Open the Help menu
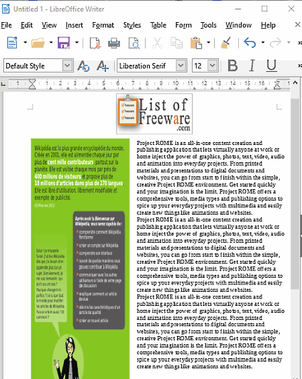 click(268, 25)
